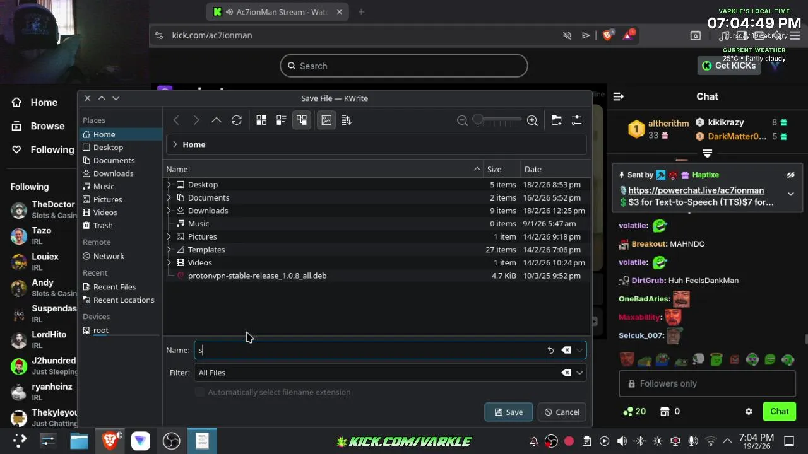Open the Filter dropdown list
808x454 pixels.
(579, 373)
